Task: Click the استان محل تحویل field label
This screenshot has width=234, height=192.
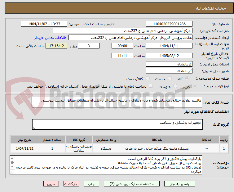Action: [x=214, y=64]
